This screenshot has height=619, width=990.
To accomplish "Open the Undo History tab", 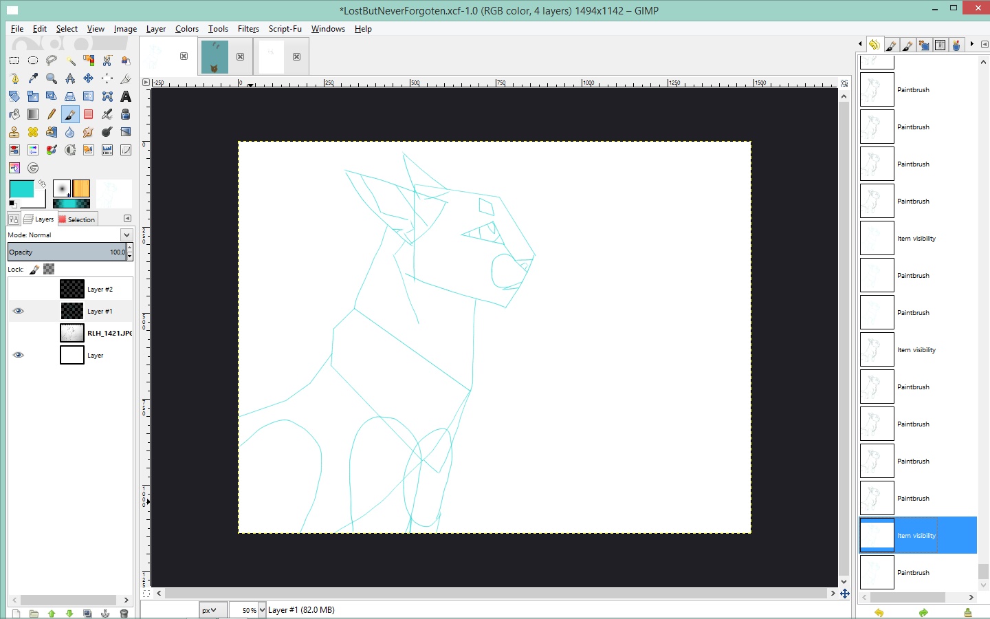I will tap(874, 45).
